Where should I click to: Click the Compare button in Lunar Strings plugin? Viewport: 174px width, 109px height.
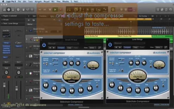click(x=127, y=47)
